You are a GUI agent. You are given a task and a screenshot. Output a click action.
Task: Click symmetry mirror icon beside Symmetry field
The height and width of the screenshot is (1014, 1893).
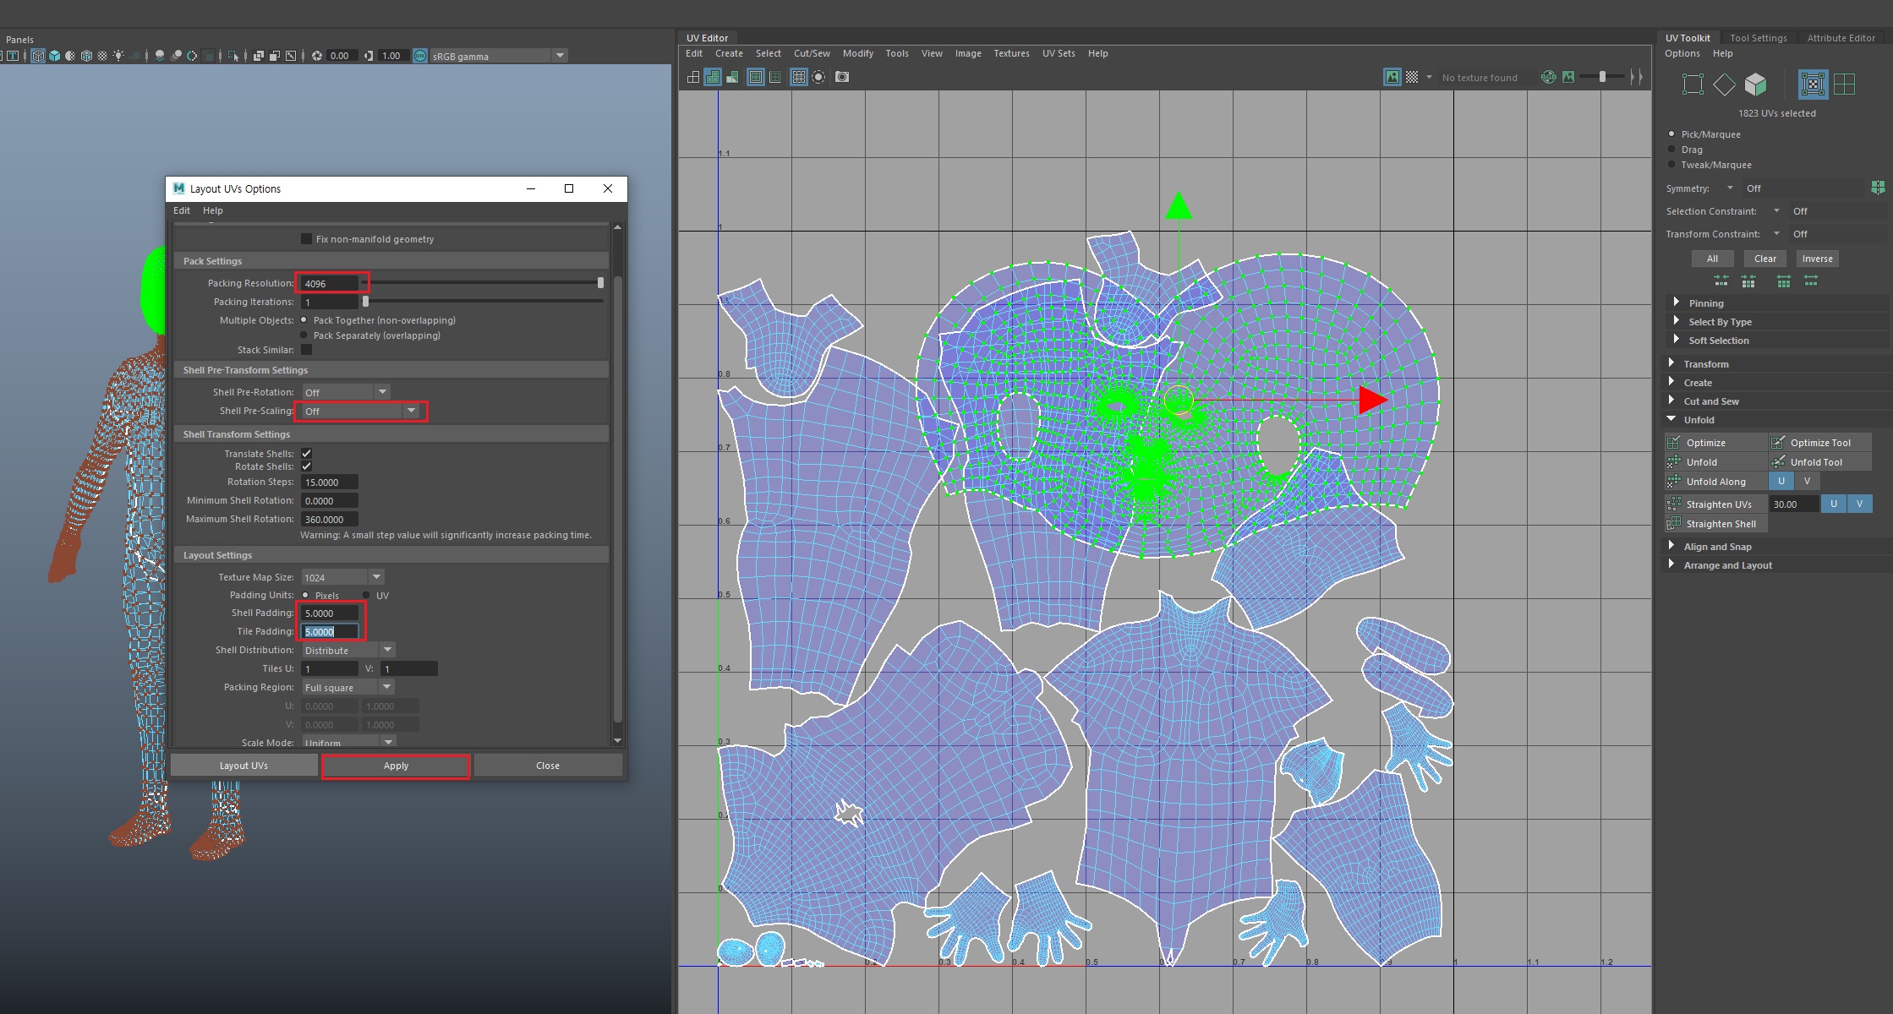[1878, 188]
